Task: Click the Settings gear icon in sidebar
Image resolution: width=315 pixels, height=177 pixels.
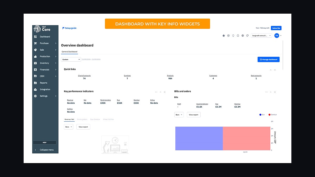Action: (x=35, y=96)
